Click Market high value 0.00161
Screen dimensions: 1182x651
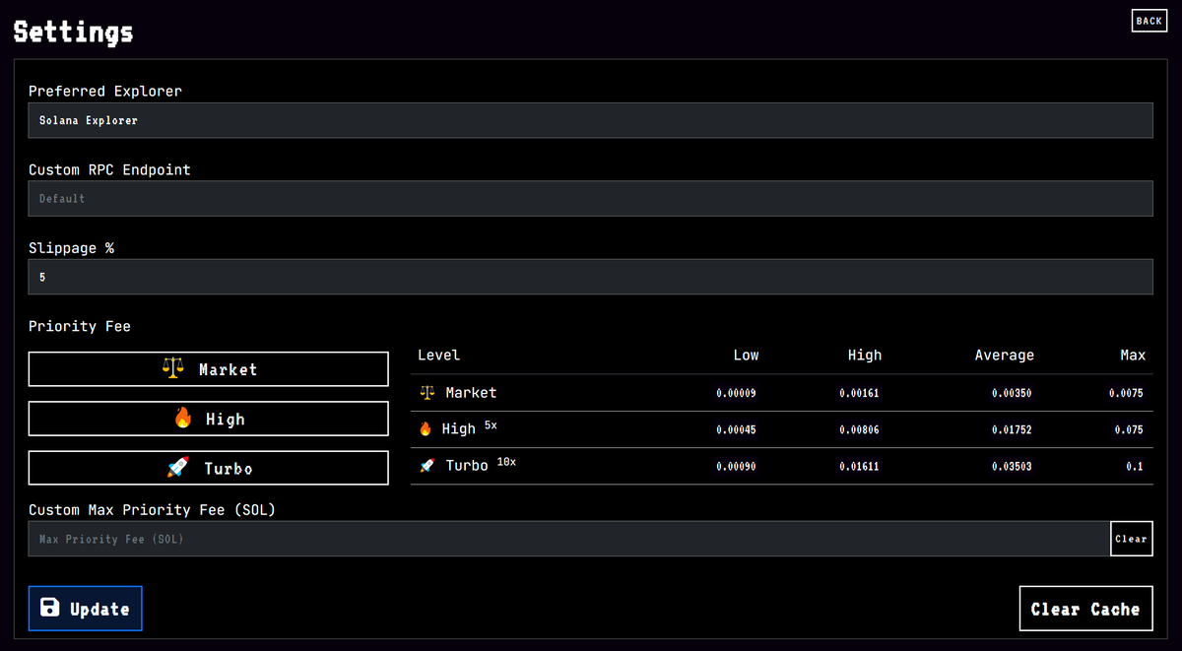pyautogui.click(x=859, y=393)
